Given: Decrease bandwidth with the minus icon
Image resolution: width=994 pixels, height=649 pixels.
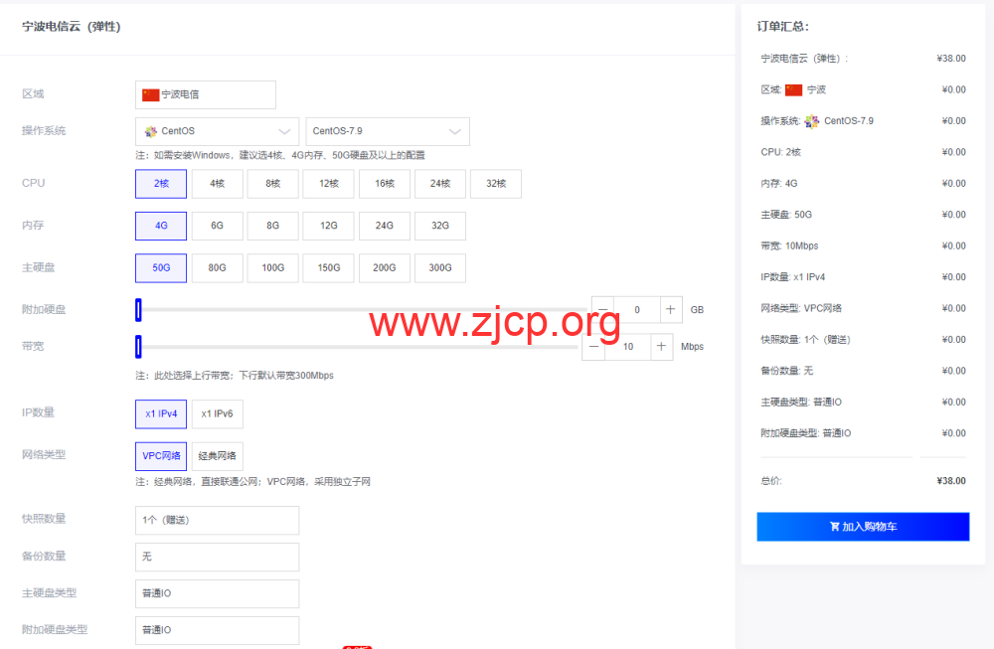Looking at the screenshot, I should (x=593, y=347).
